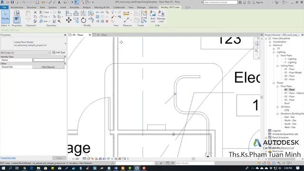Switch to the Collaborate ribbon tab
Image resolution: width=304 pixels, height=171 pixels.
[119, 8]
